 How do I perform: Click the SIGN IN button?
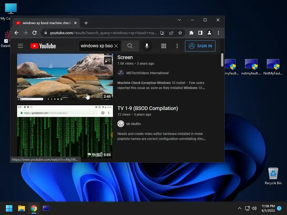(x=200, y=46)
